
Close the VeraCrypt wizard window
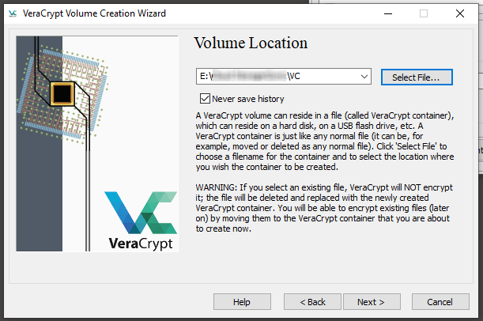click(x=459, y=13)
